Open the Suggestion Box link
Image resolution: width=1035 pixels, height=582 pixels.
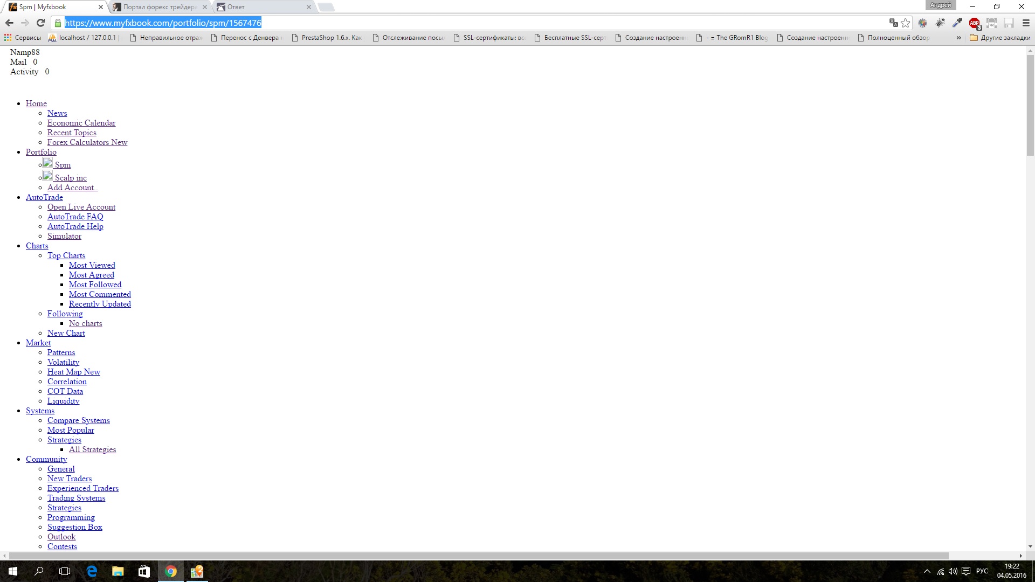[75, 527]
